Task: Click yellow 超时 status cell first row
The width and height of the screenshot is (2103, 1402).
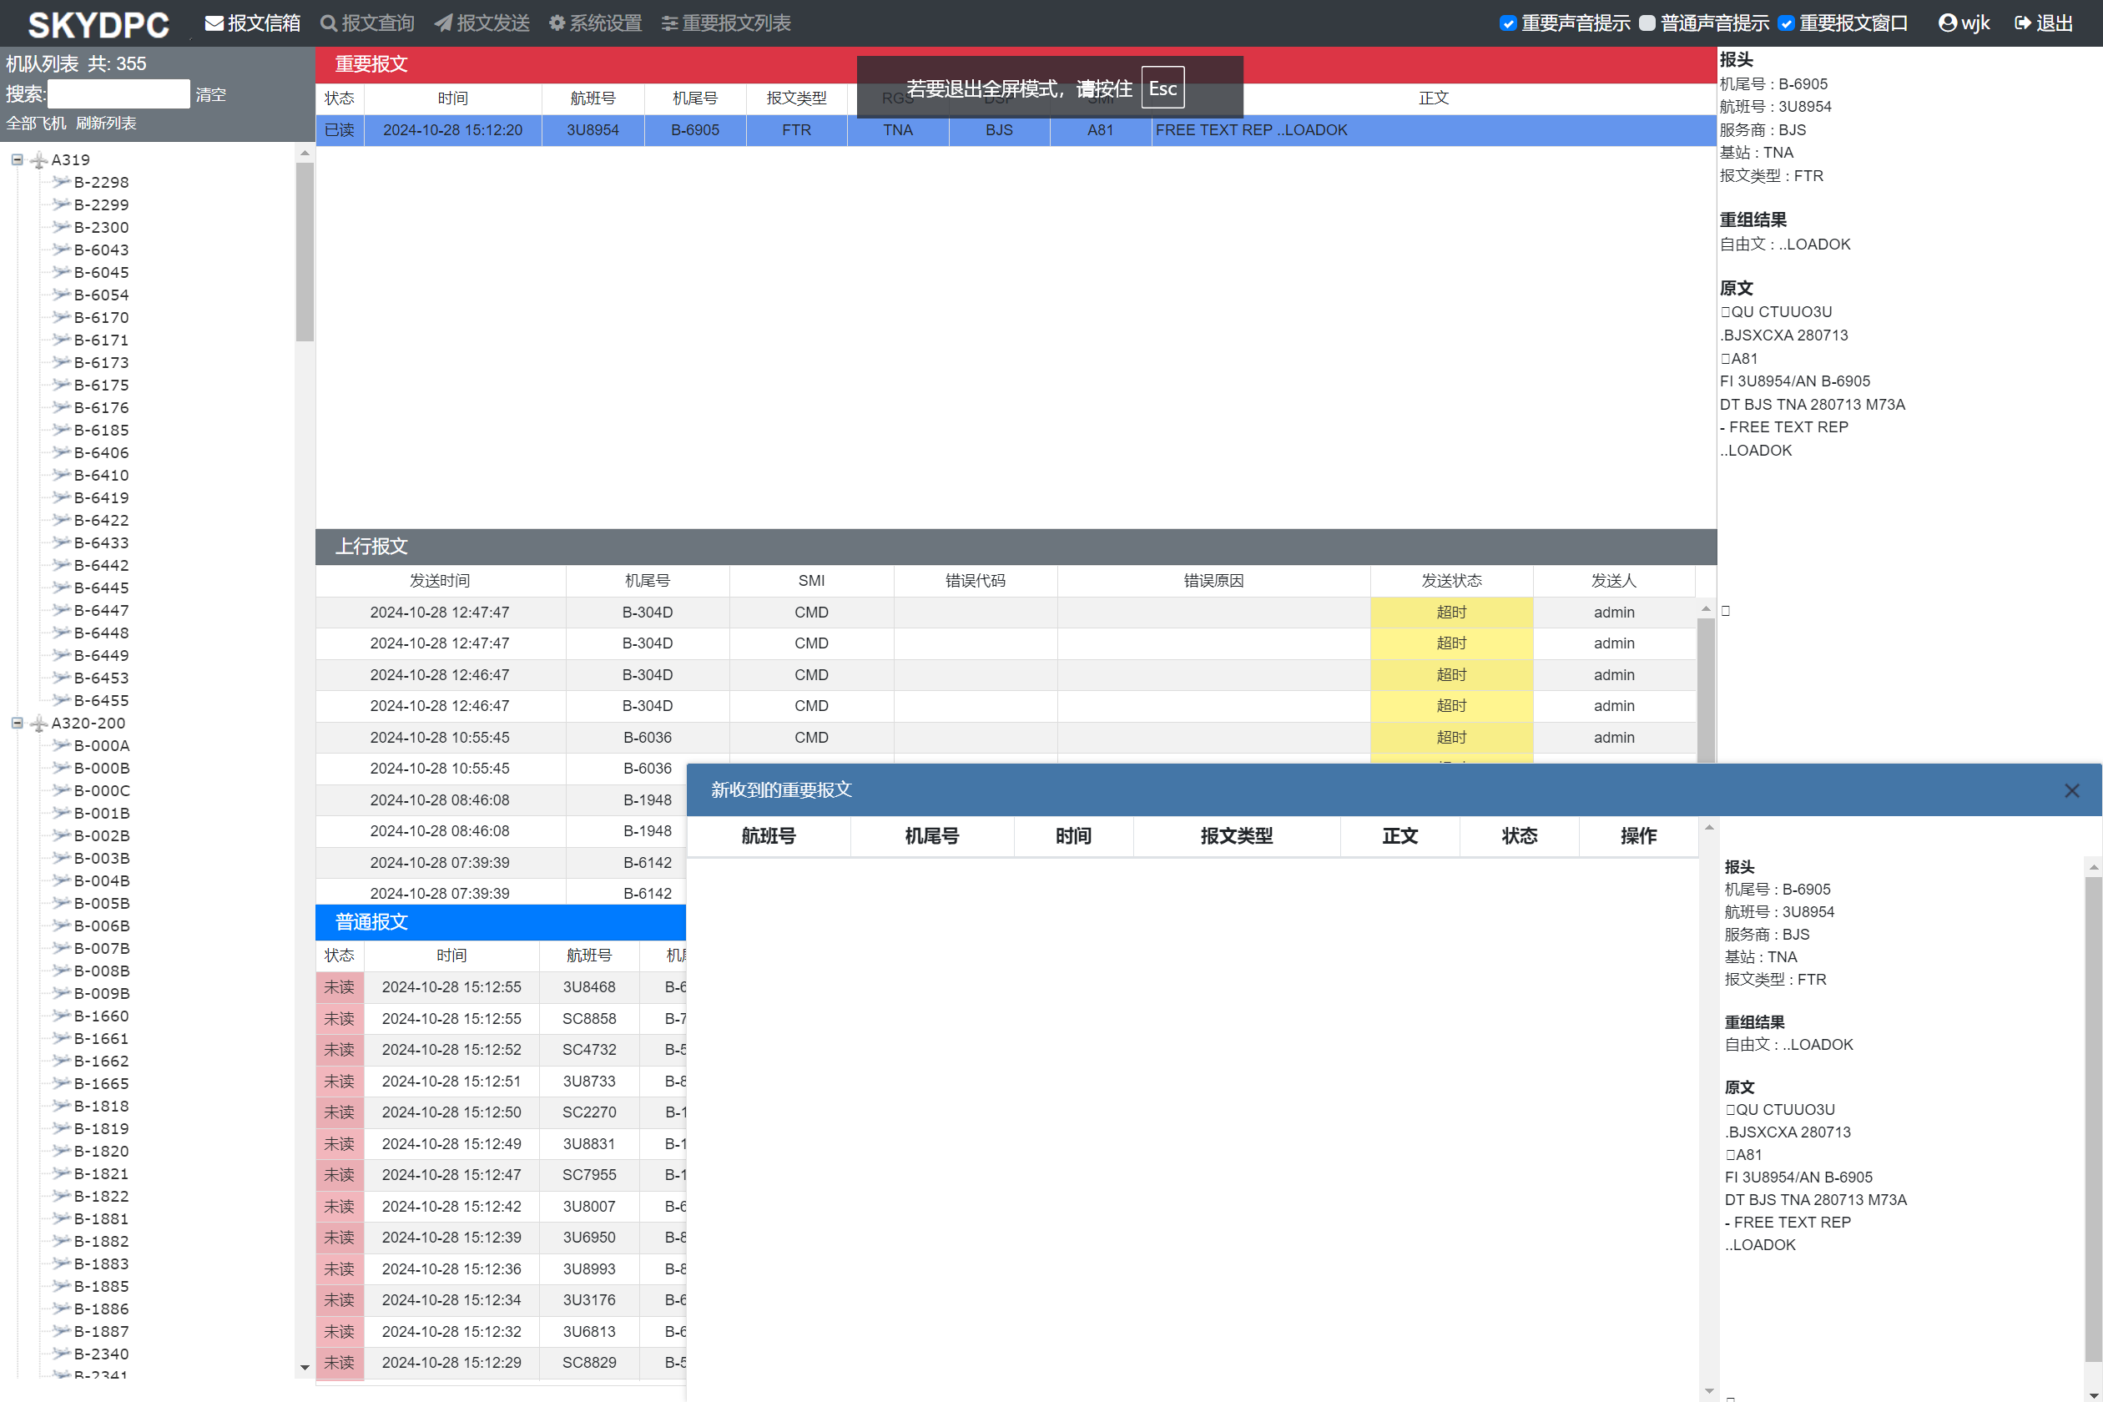Action: point(1450,613)
